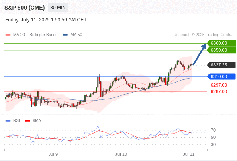The height and width of the screenshot is (161, 237).
Task: Click the RSI 30 axis label
Action: tap(213, 144)
